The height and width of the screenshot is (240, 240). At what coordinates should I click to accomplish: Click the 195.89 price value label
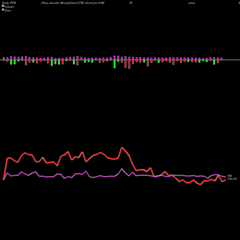pyautogui.click(x=232, y=179)
